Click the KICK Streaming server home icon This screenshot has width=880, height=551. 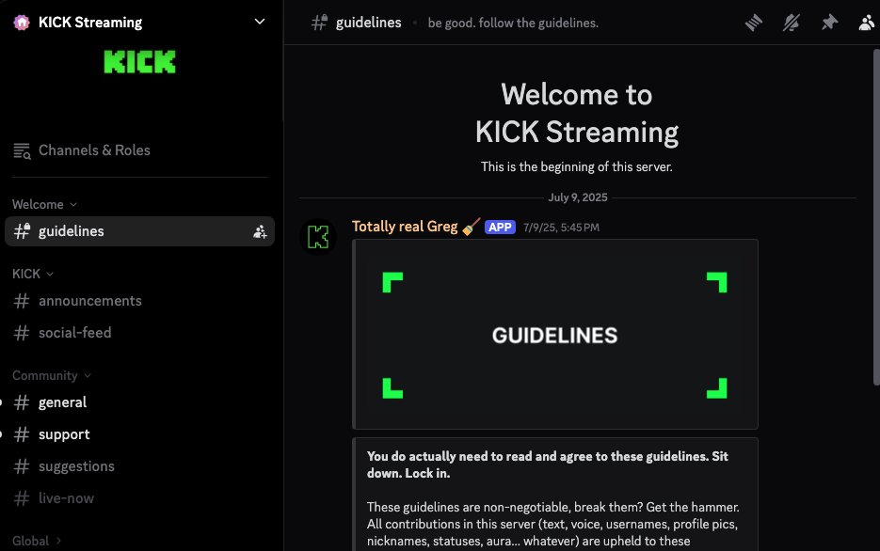[22, 23]
